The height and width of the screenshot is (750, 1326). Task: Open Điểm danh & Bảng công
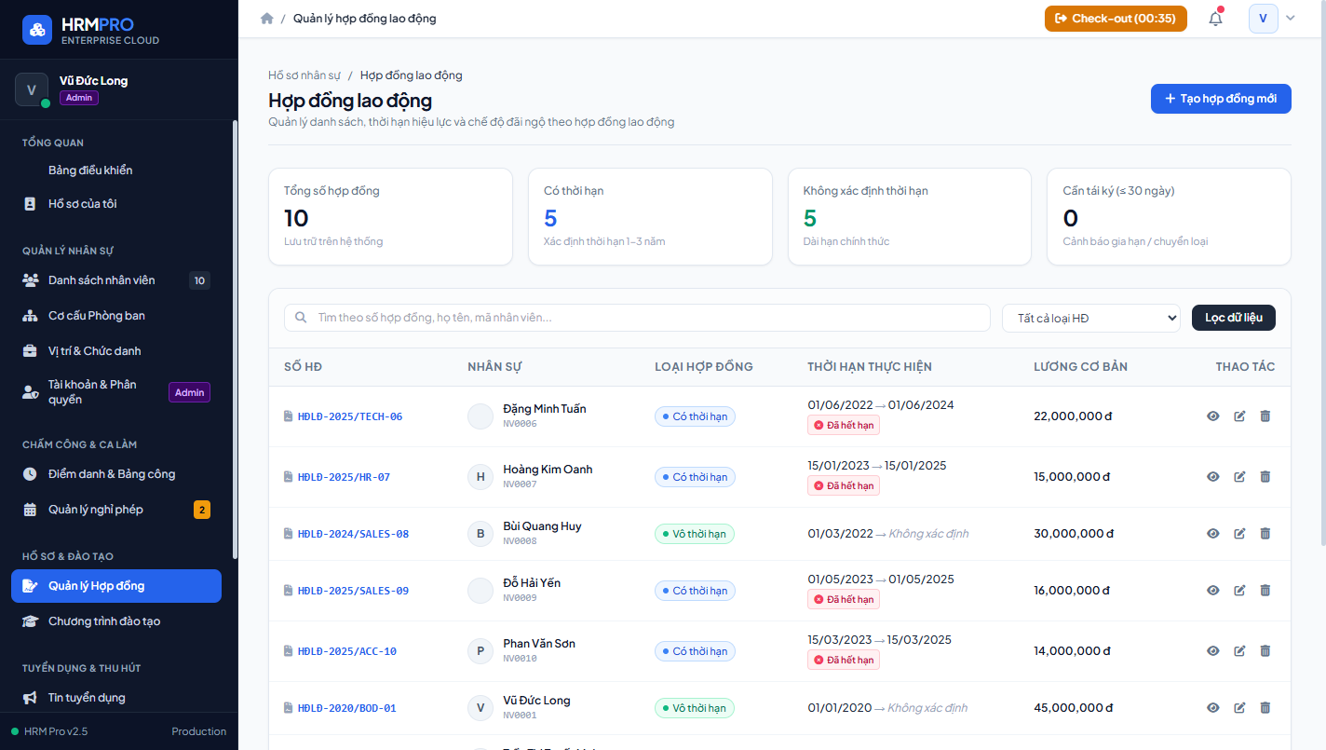click(116, 474)
